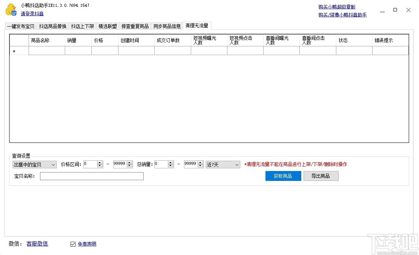This screenshot has height=255, width=419.
Task: Open the 免责声明 link
Action: coord(87,244)
